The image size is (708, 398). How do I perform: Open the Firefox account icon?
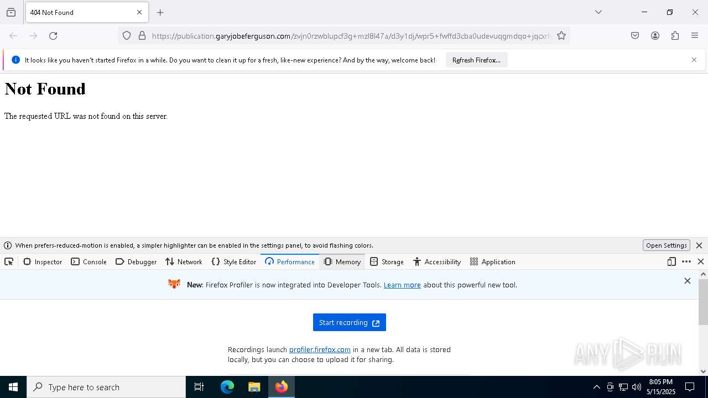[x=655, y=36]
